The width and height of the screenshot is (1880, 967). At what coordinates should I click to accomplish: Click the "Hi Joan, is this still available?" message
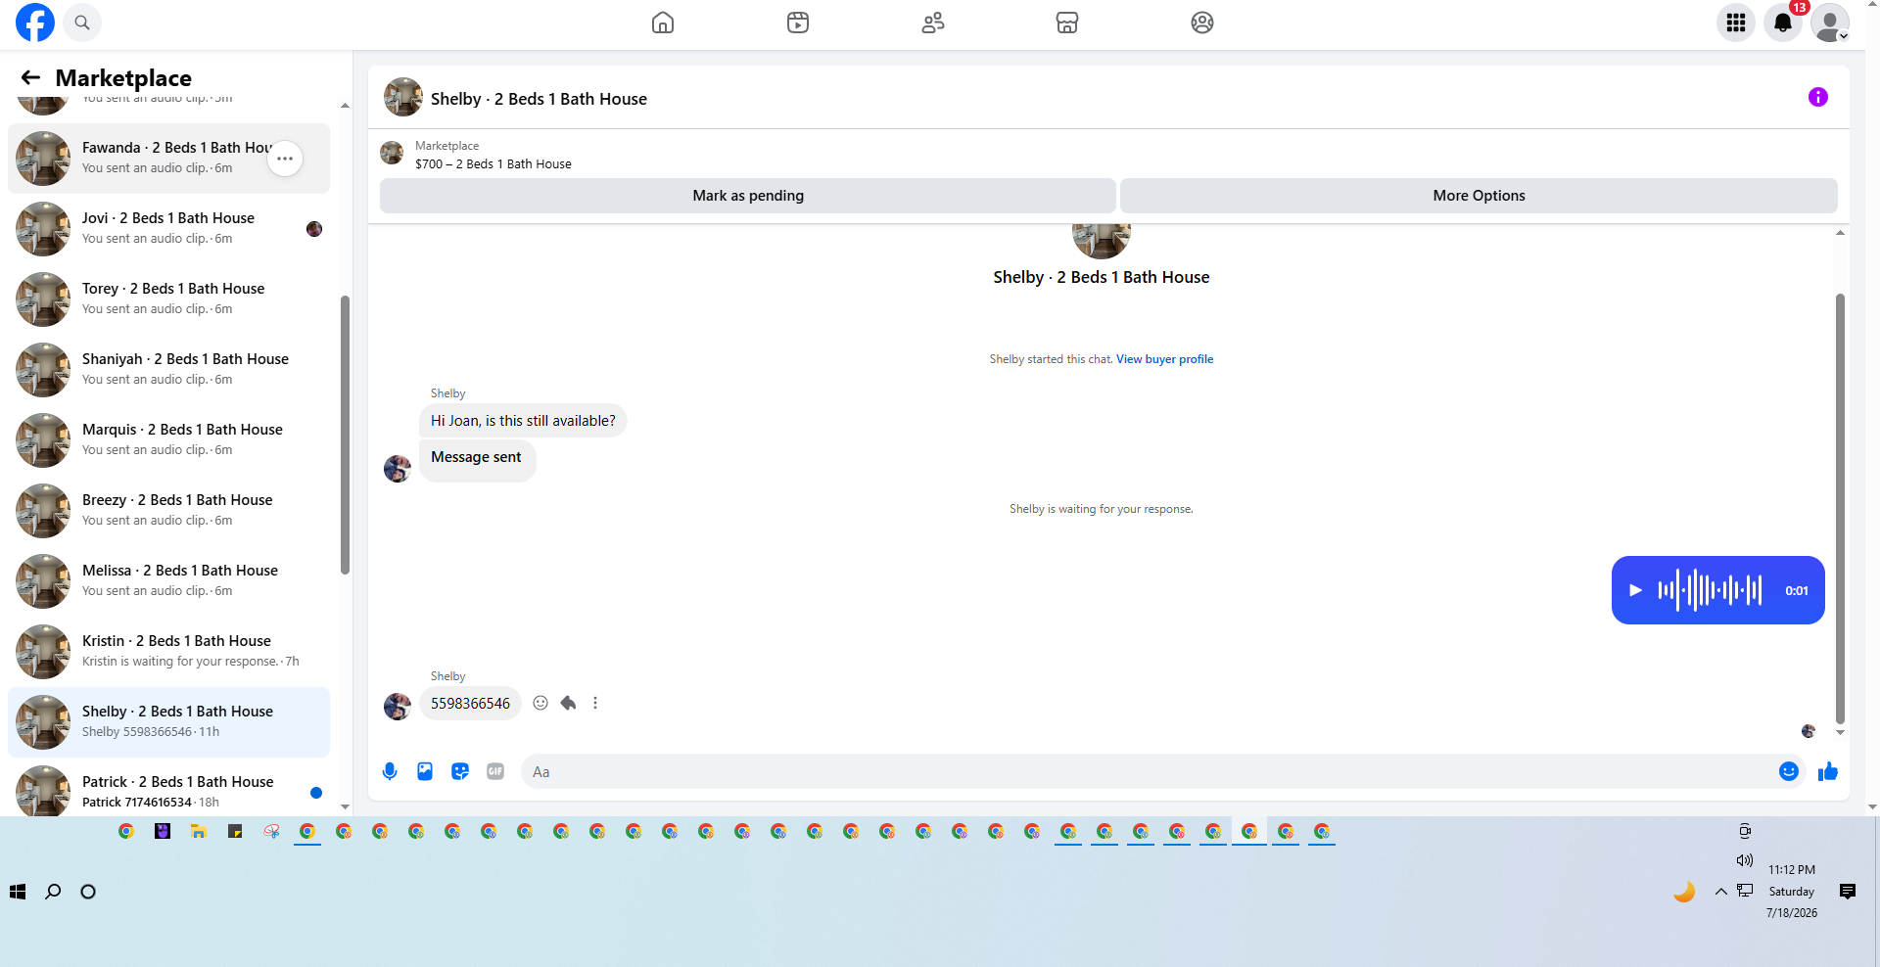point(523,421)
